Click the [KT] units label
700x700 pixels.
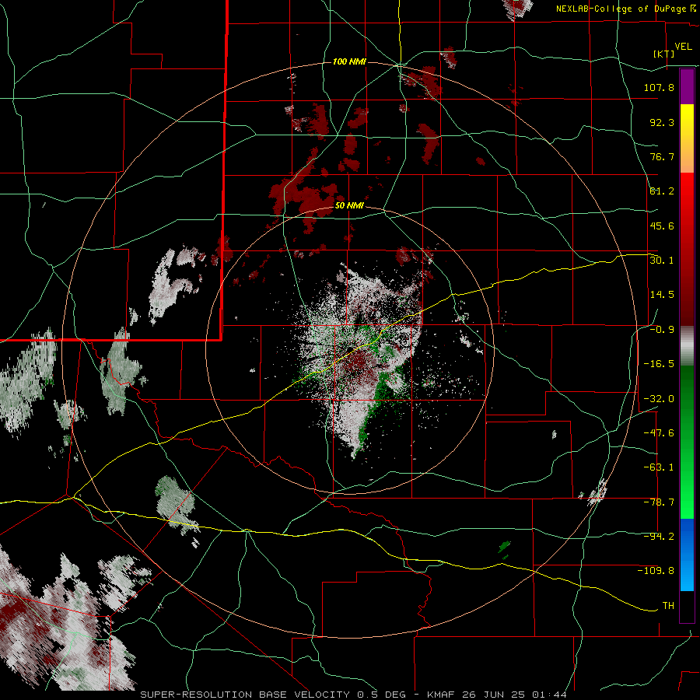[663, 54]
